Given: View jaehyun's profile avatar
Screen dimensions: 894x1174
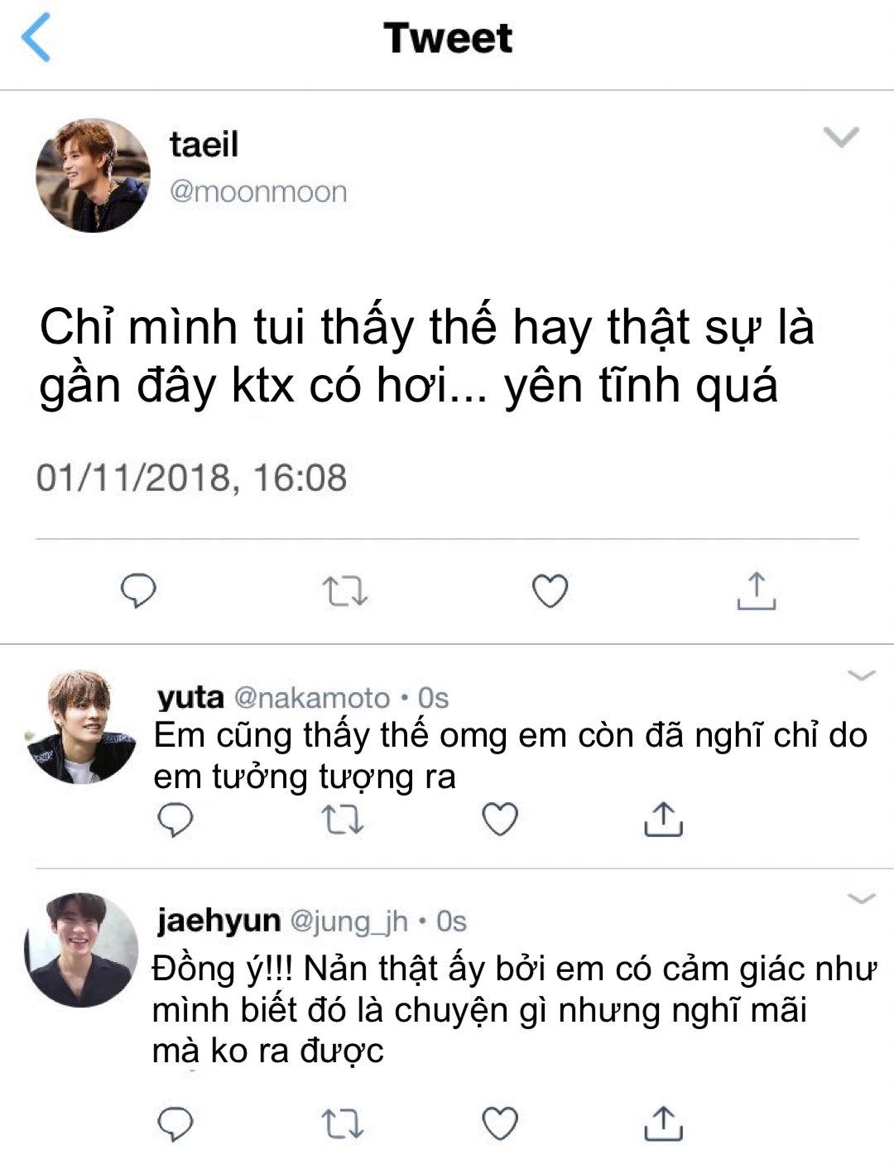Looking at the screenshot, I should click(82, 950).
